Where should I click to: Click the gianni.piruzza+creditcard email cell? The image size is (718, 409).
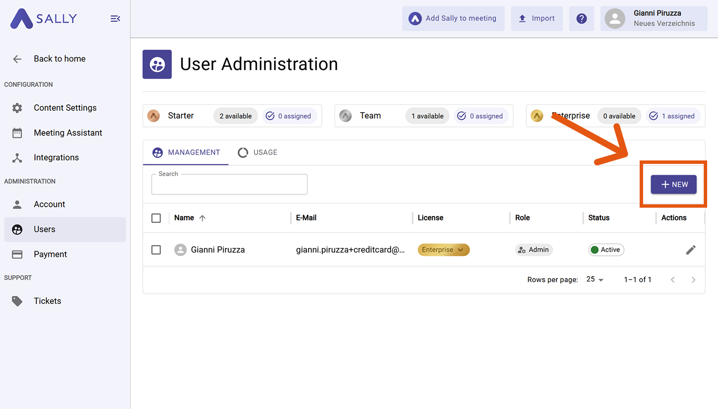pyautogui.click(x=350, y=250)
